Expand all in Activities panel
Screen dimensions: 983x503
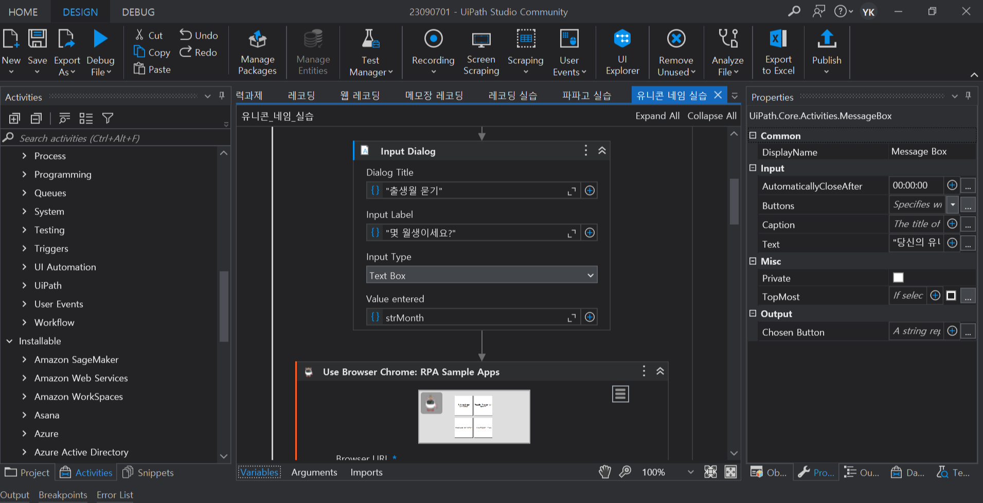pos(14,118)
